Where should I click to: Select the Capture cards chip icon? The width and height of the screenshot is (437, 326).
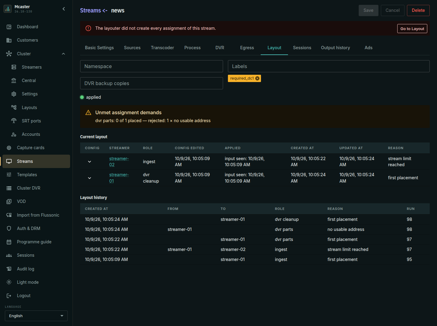(x=9, y=148)
